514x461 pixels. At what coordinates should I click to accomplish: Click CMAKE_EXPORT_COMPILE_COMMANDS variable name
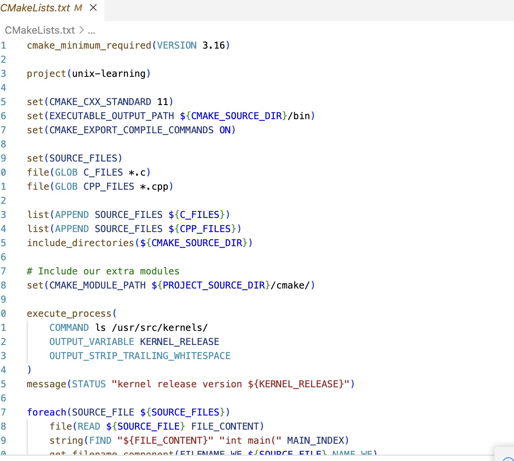click(x=131, y=130)
